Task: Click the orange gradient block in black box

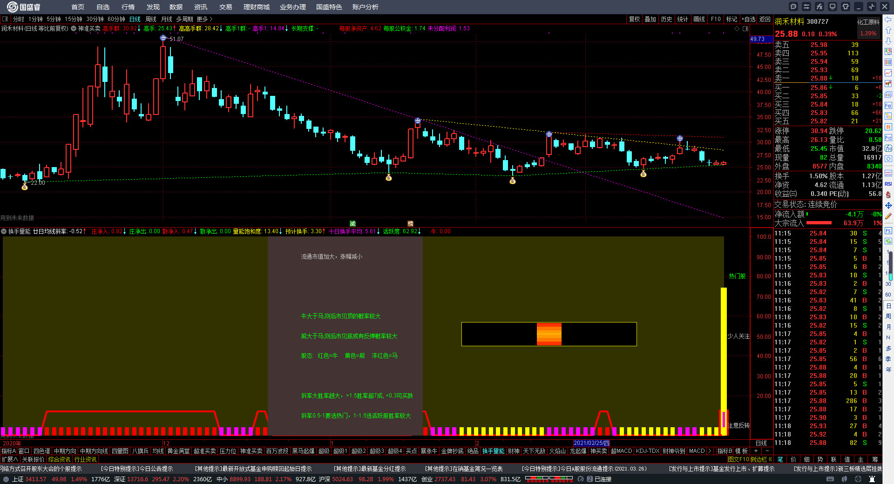Action: (x=549, y=334)
